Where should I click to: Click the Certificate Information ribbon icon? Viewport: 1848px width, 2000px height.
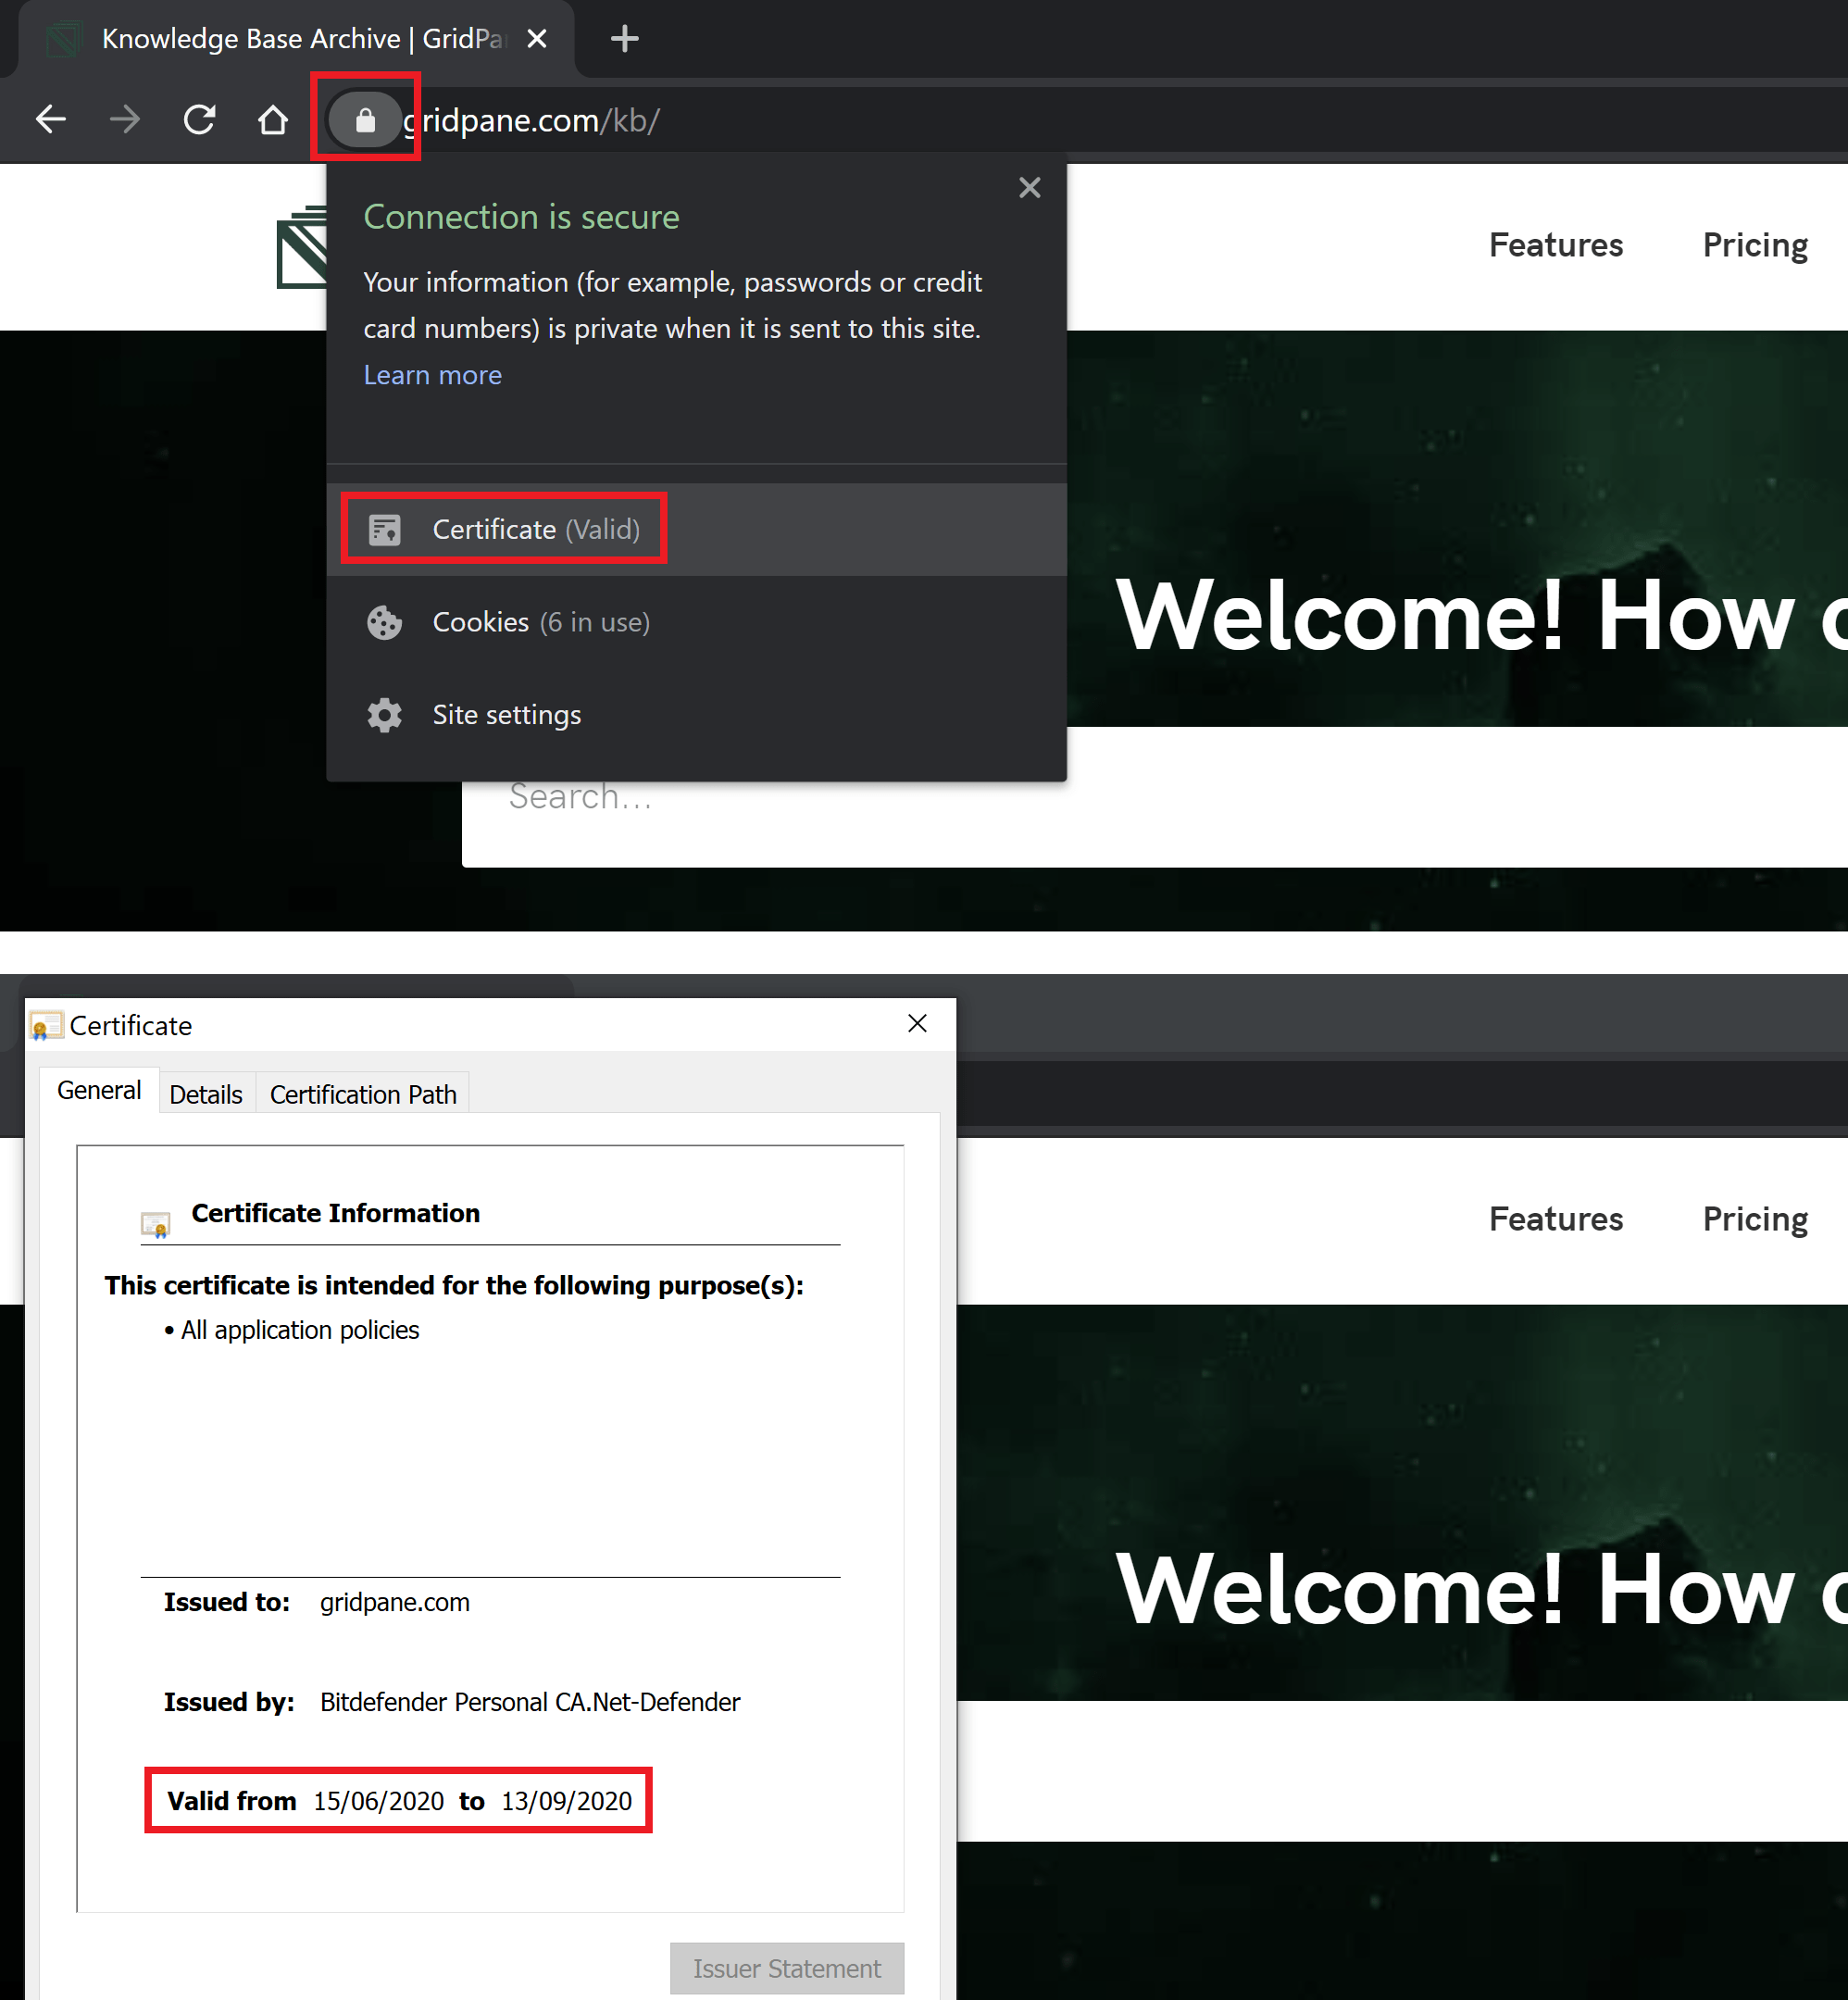point(156,1224)
